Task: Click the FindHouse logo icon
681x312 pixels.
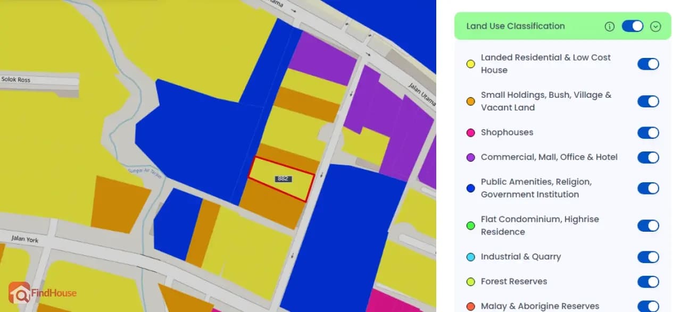Action: (19, 292)
